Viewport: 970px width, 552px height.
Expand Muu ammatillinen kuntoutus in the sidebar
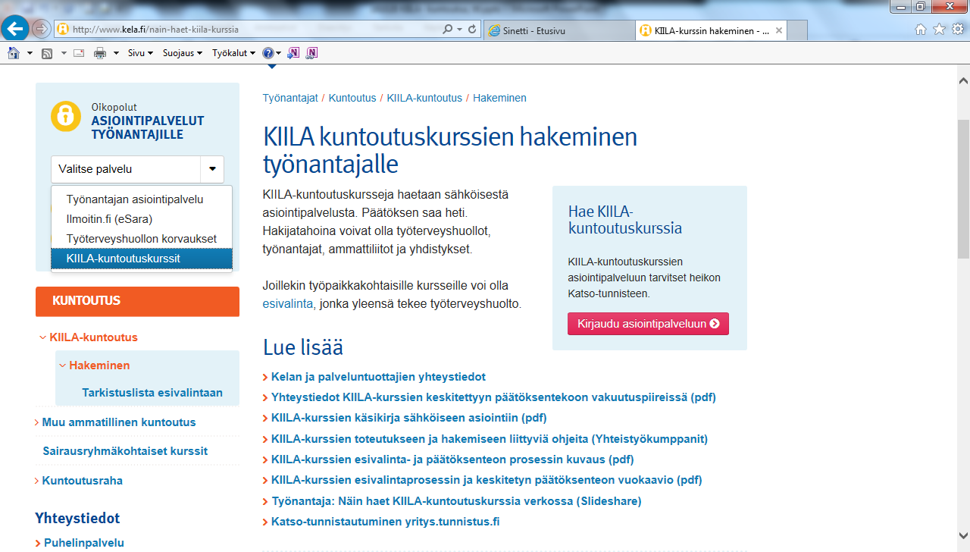pos(37,422)
